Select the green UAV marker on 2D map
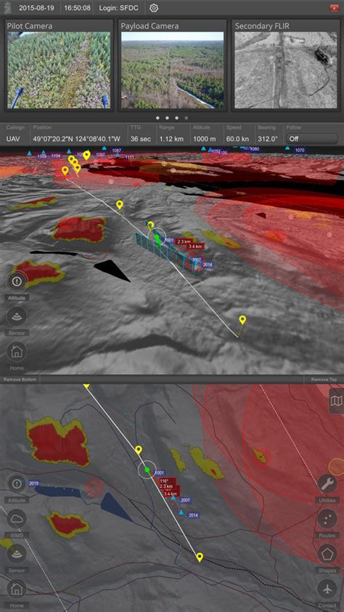The height and width of the screenshot is (612, 344). point(147,470)
